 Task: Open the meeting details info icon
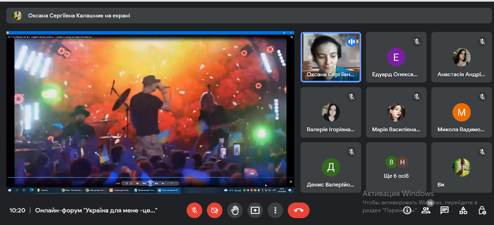(407, 210)
